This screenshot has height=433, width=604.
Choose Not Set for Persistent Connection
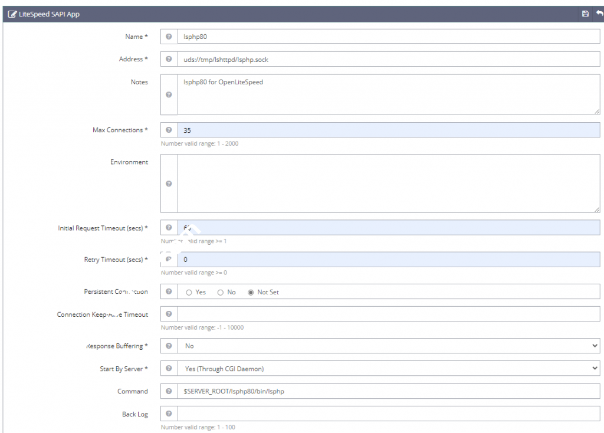coord(251,292)
